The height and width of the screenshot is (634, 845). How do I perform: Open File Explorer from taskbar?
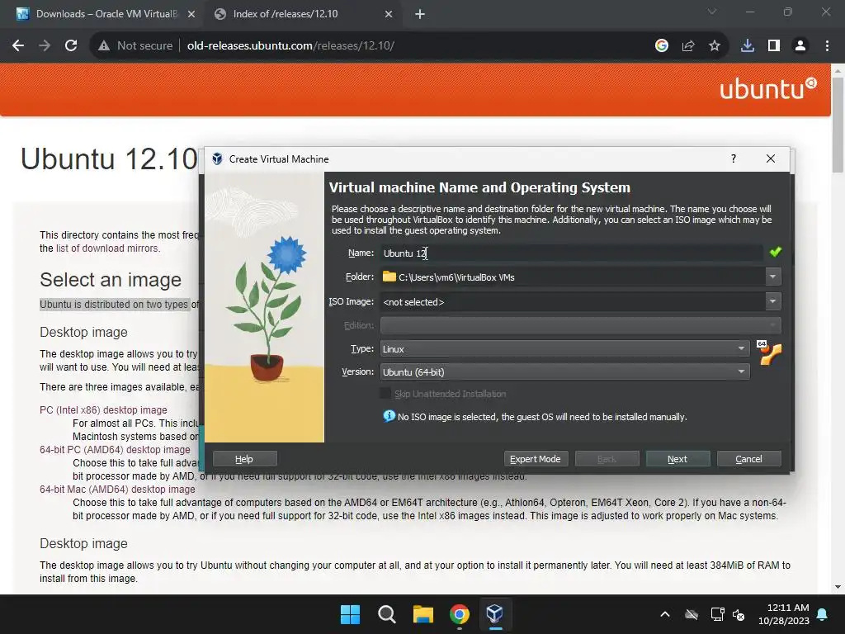coord(423,614)
